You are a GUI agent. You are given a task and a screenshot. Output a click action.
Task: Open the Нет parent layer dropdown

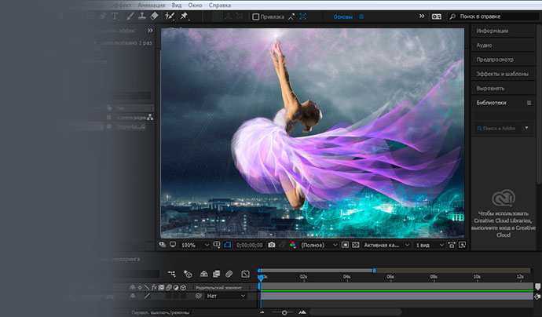226,296
